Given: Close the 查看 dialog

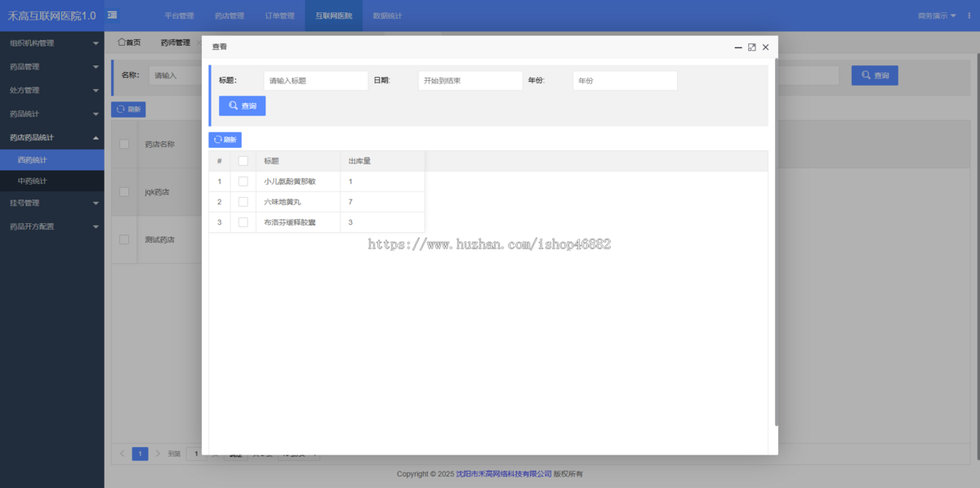Looking at the screenshot, I should [x=765, y=47].
